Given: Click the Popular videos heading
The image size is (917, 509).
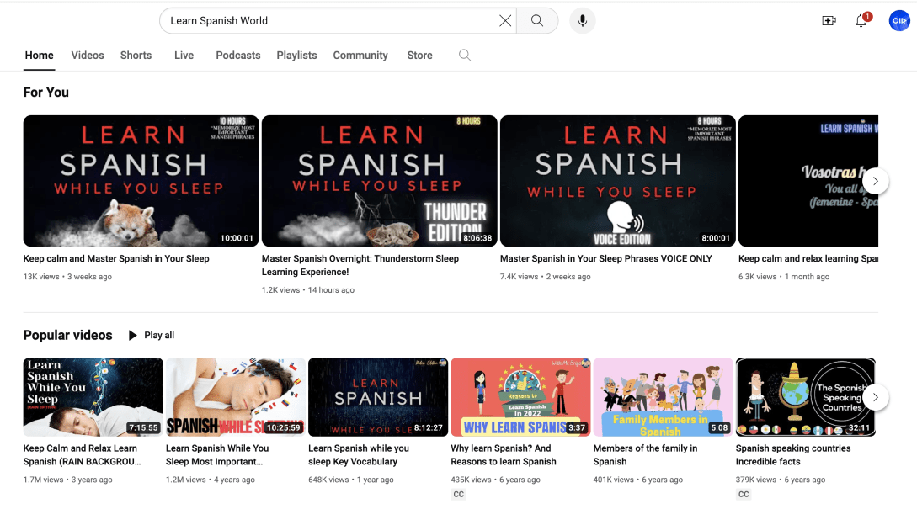Looking at the screenshot, I should click(68, 335).
